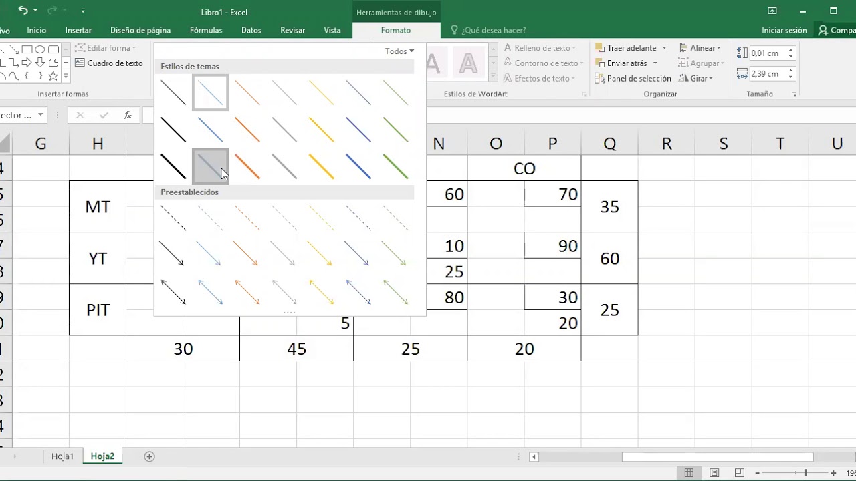Open the Diseño de página tab
Image resolution: width=856 pixels, height=481 pixels.
[140, 30]
